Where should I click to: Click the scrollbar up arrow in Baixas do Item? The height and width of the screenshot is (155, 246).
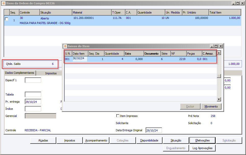coord(219,53)
